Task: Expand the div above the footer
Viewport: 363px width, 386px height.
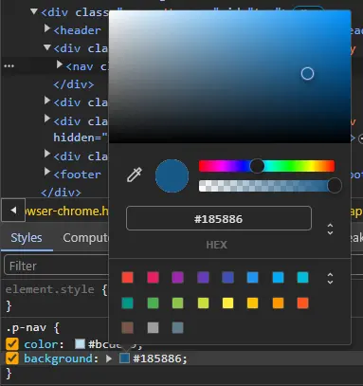Action: (x=47, y=154)
